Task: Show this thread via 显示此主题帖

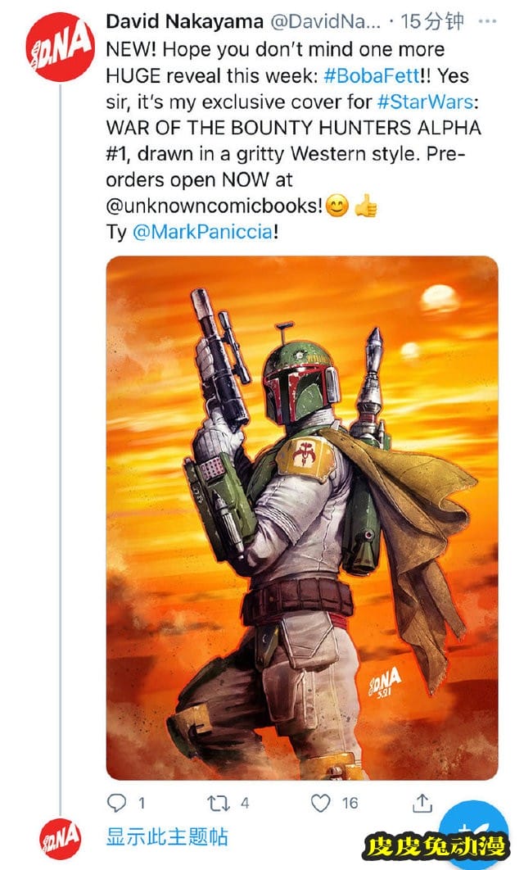Action: (167, 836)
